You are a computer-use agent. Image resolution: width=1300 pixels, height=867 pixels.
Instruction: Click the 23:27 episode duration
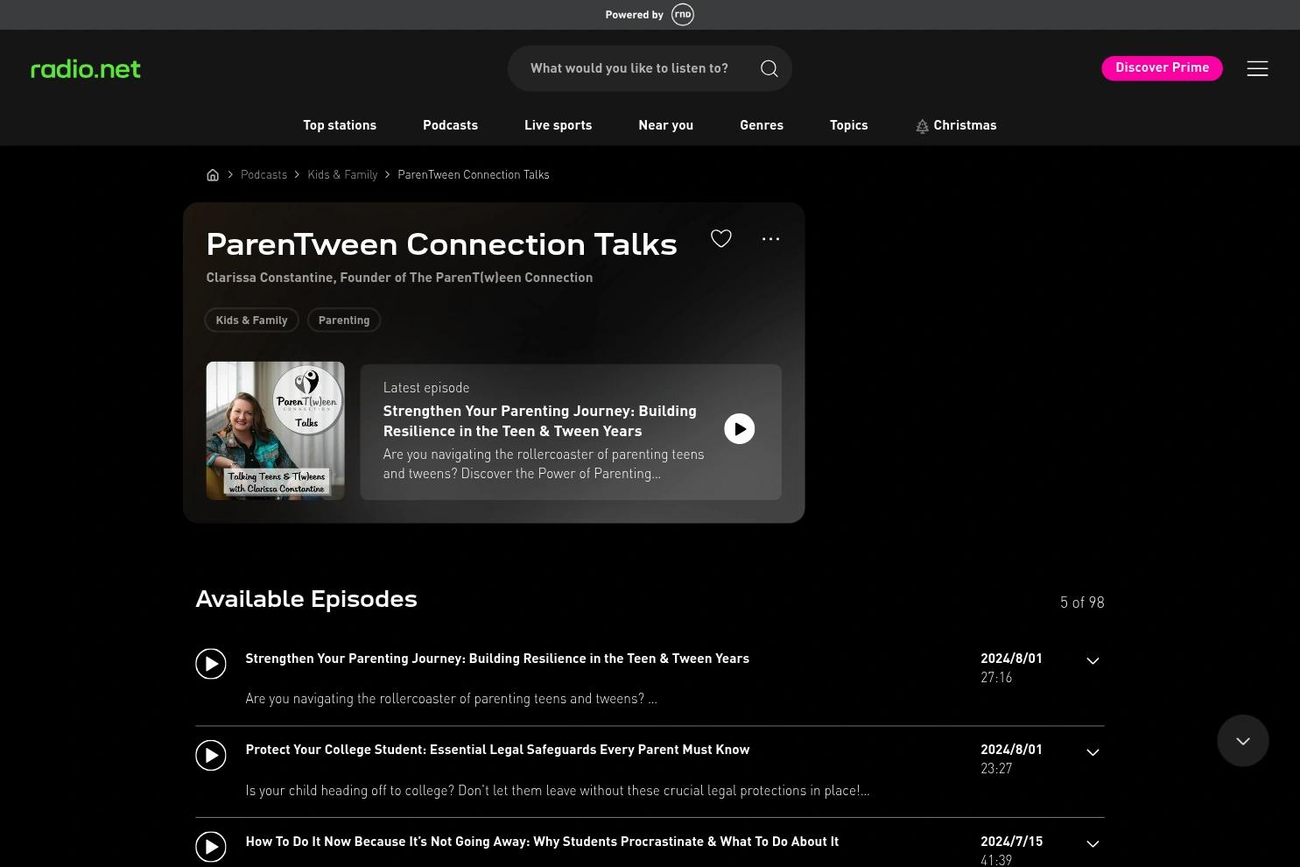point(996,769)
